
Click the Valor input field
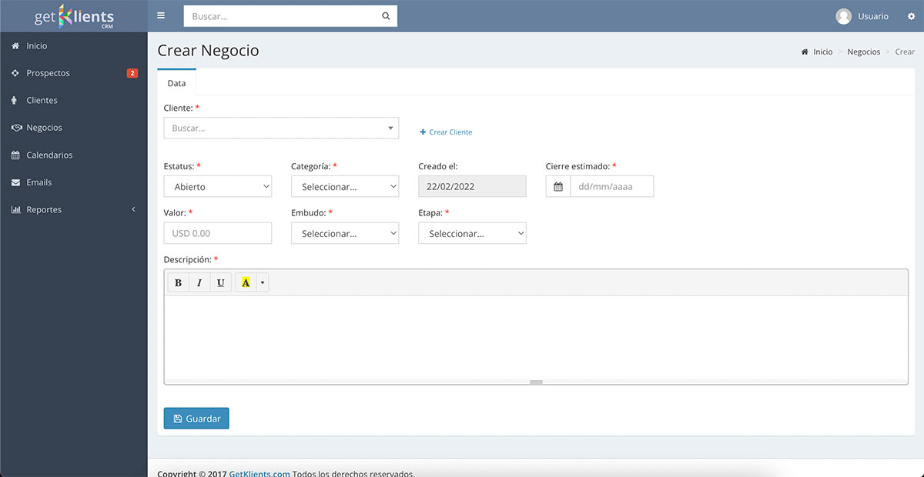click(218, 233)
